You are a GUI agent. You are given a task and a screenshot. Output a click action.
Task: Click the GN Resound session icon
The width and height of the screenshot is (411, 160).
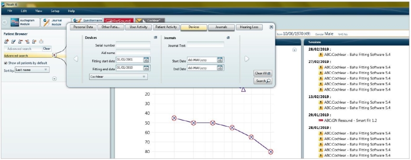click(321, 120)
